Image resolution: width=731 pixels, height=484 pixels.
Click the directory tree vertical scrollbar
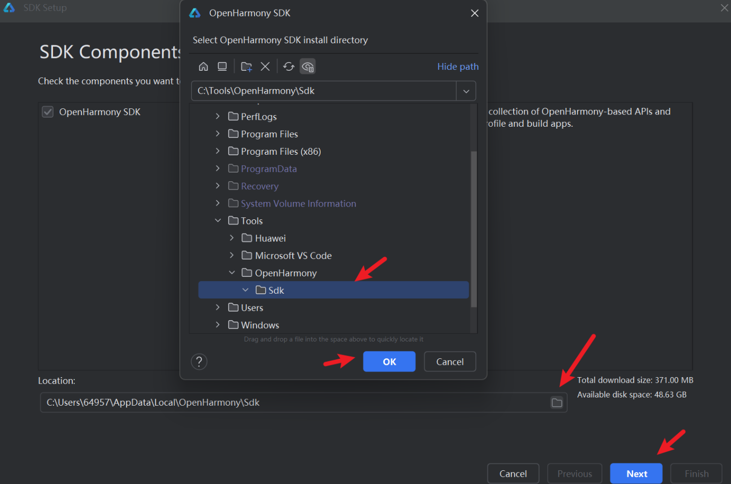474,229
